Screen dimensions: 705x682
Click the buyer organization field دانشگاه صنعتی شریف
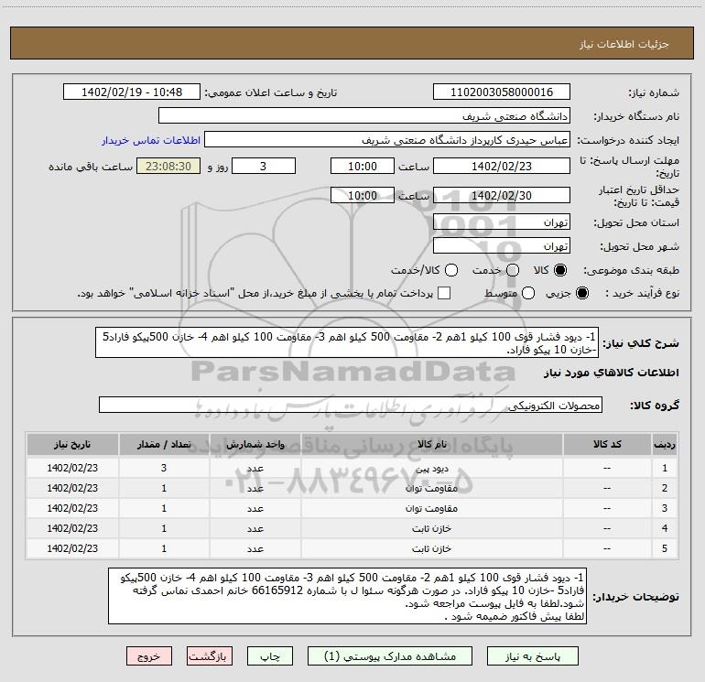pos(364,116)
